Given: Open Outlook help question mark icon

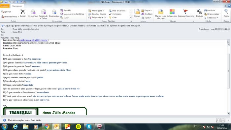Looking at the screenshot, I should click(x=229, y=6).
